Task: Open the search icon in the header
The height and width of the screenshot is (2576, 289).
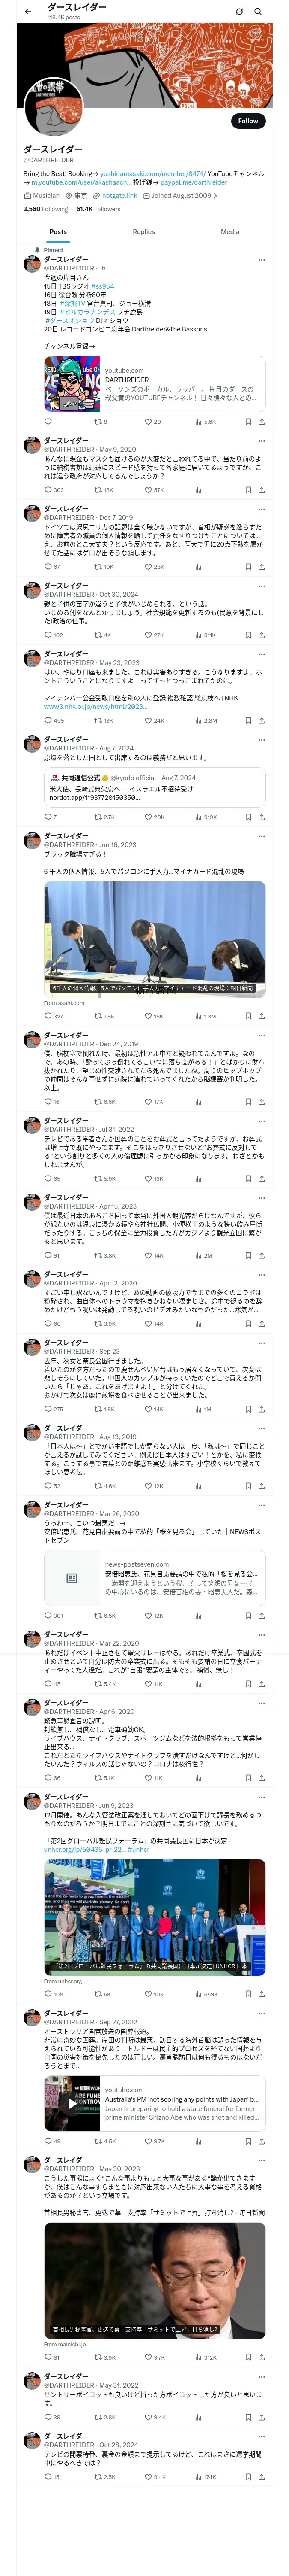Action: click(x=258, y=12)
